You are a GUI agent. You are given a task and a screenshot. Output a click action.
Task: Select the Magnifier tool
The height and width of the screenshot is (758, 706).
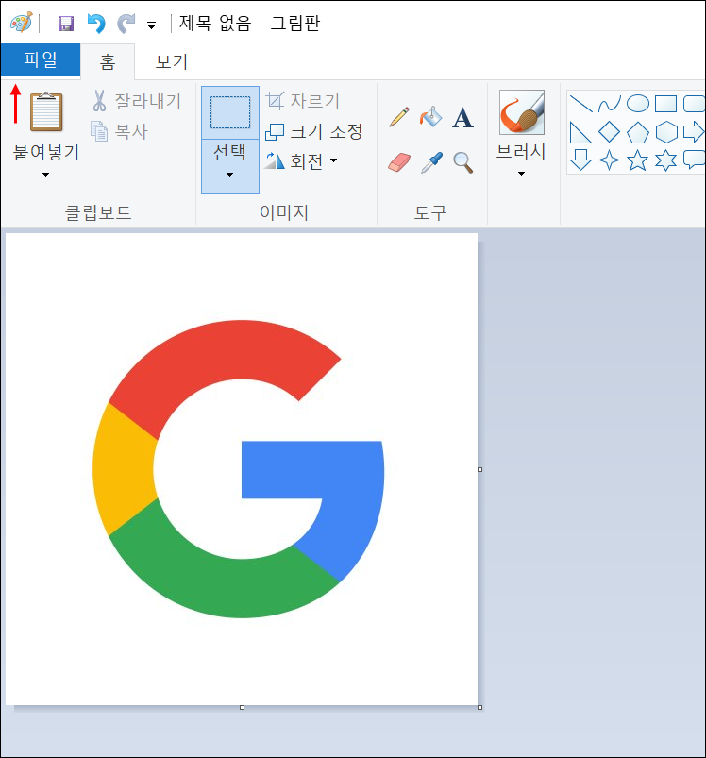click(x=462, y=162)
